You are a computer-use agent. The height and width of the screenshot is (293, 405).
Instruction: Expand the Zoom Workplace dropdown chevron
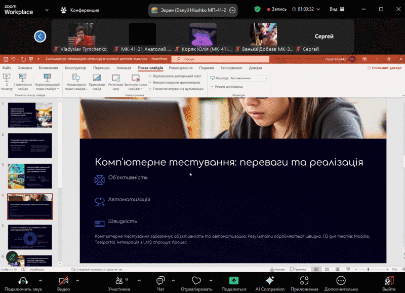[47, 10]
